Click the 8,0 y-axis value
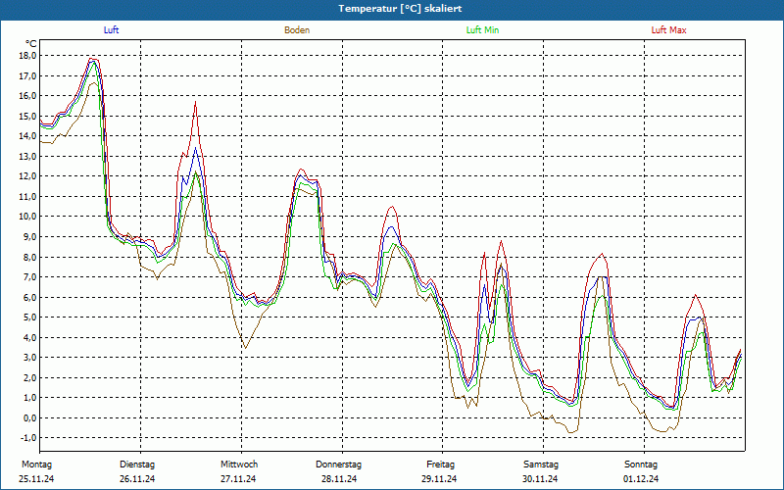Viewport: 784px width, 490px height. click(x=29, y=257)
